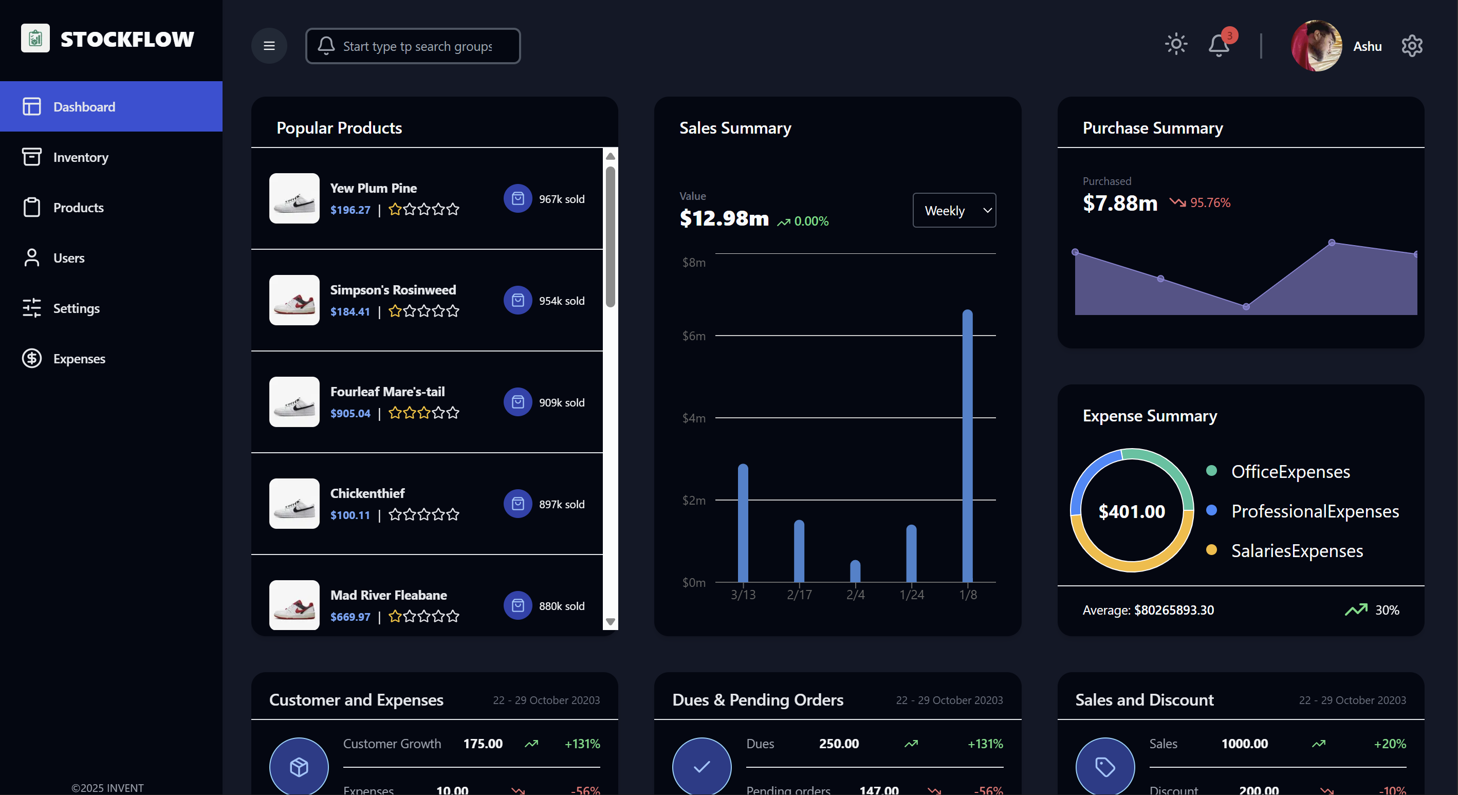
Task: Select the Inventory sidebar icon
Action: click(x=32, y=157)
